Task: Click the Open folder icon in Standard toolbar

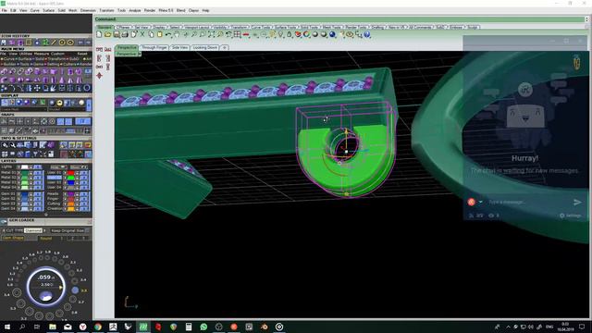Action: 107,35
